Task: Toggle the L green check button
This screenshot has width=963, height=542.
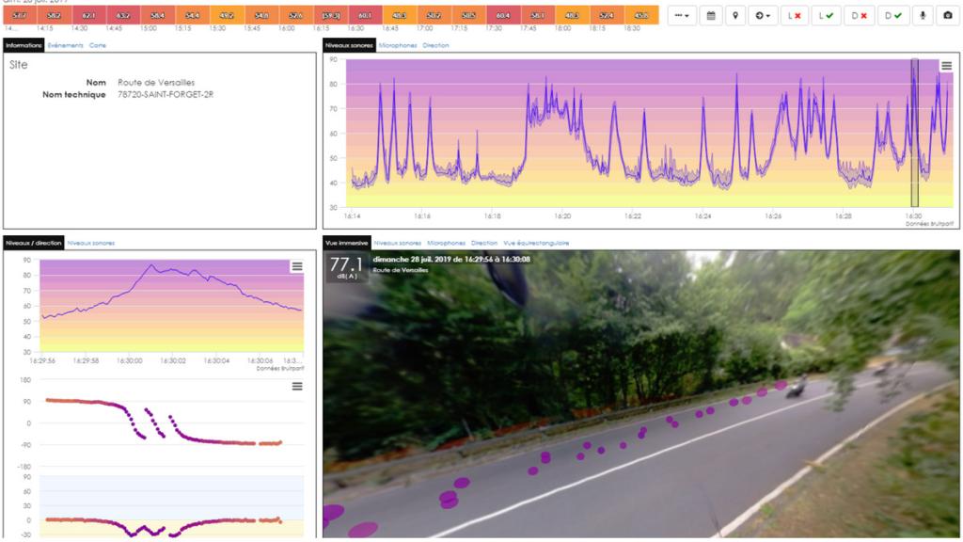Action: (x=827, y=16)
